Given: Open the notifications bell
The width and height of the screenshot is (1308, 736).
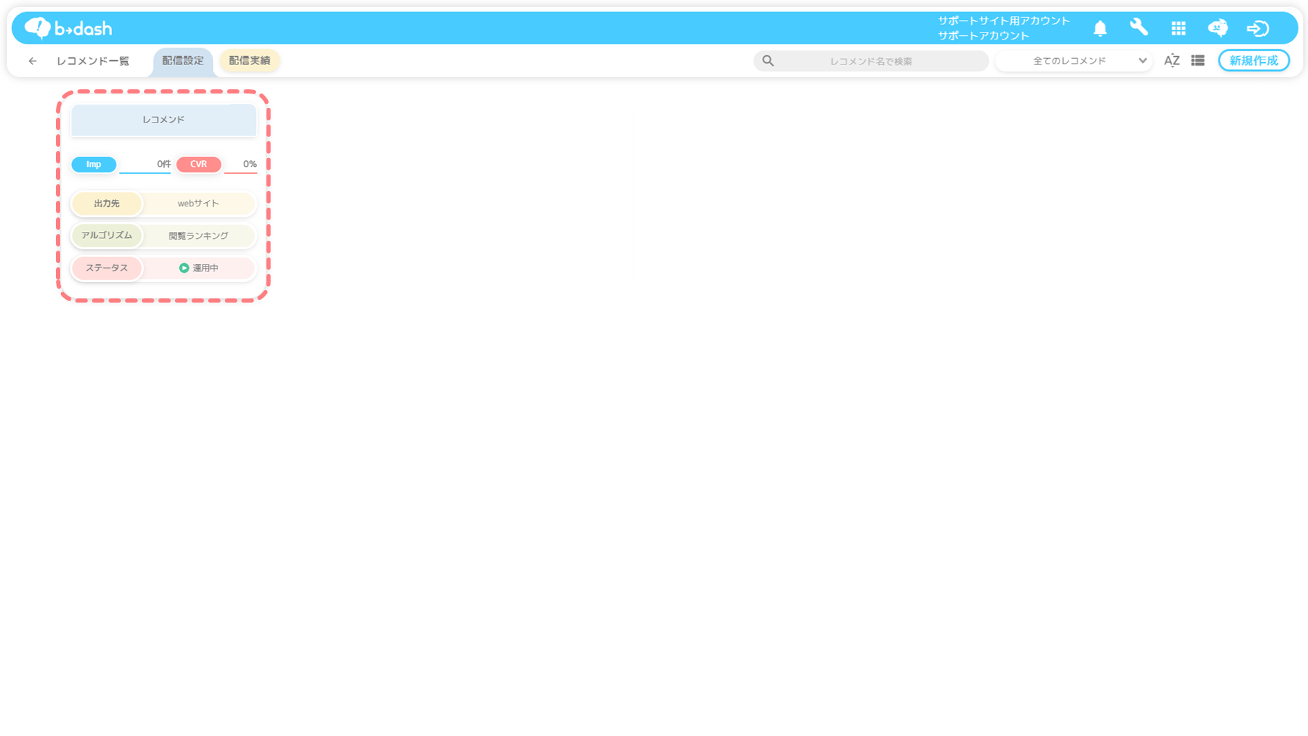Looking at the screenshot, I should [1100, 28].
